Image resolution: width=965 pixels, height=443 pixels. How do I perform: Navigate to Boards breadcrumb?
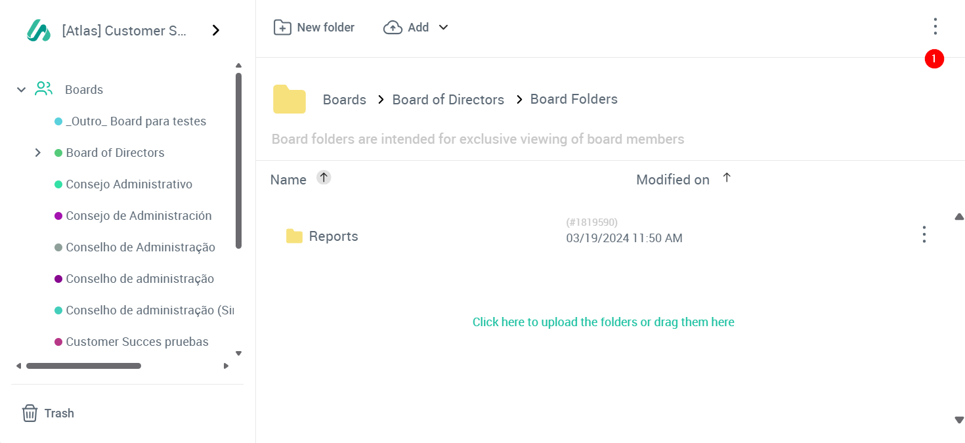click(344, 100)
